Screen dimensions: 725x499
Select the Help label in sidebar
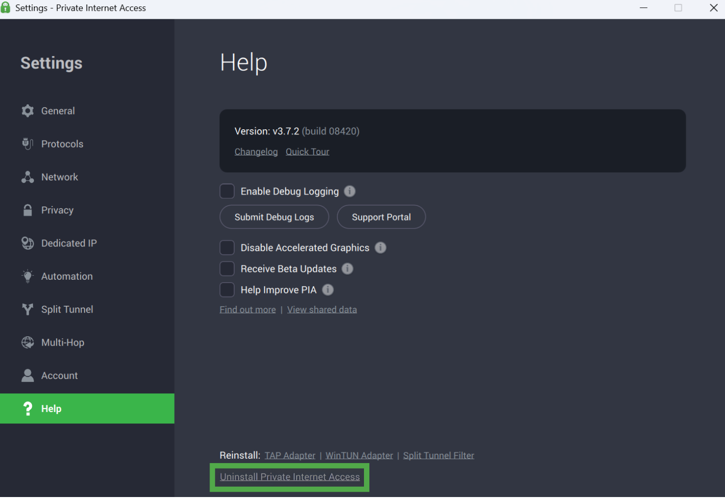tap(51, 409)
